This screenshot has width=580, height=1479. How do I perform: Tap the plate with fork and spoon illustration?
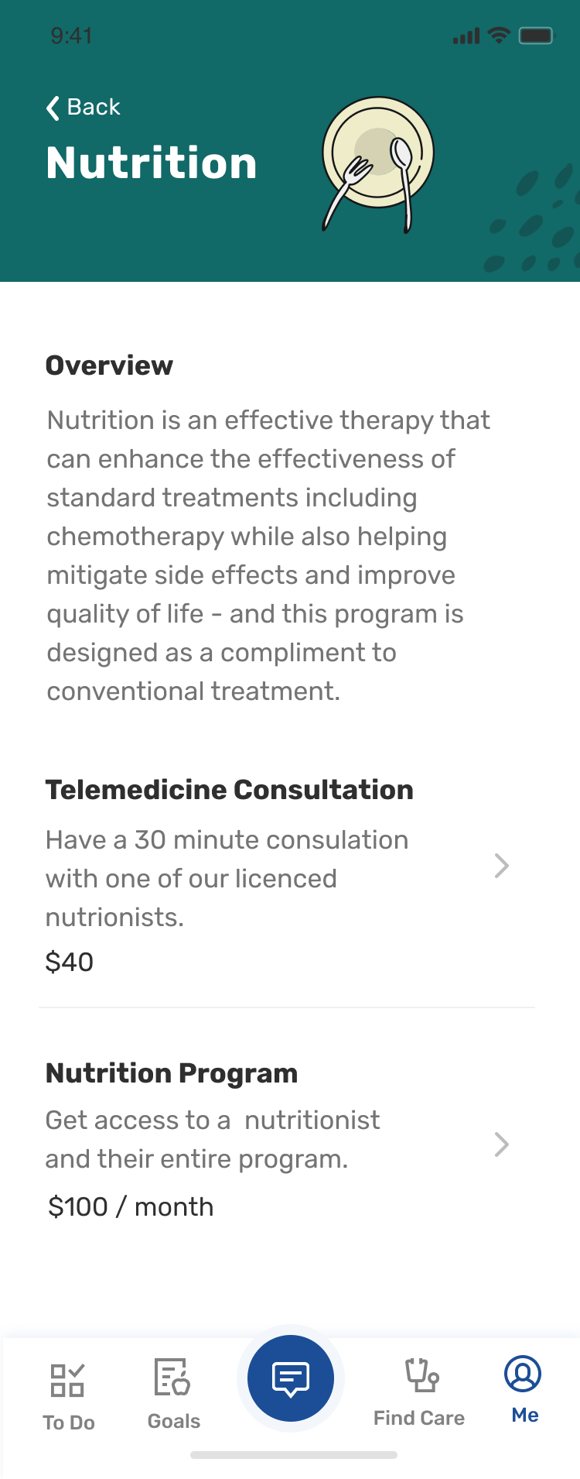378,164
